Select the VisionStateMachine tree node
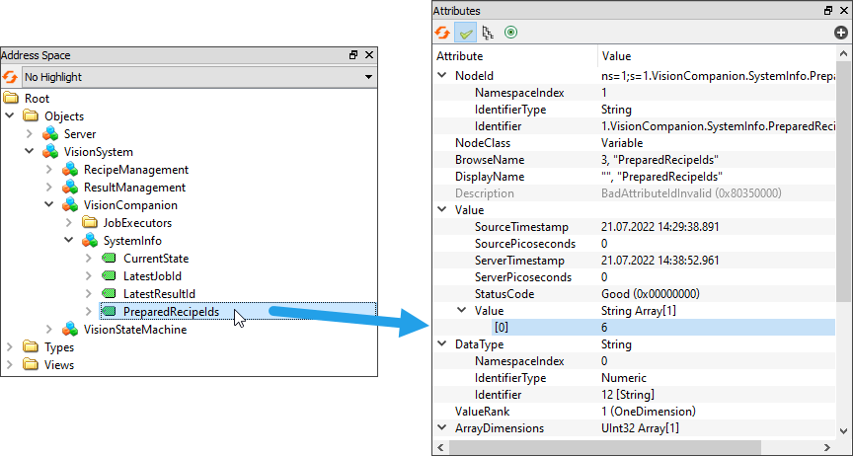853x456 pixels. 134,330
